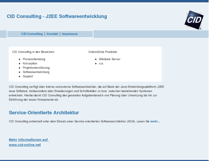The width and height of the screenshot is (214, 161).
Task: Select 'Konzeption' list item
Action: point(30,64)
